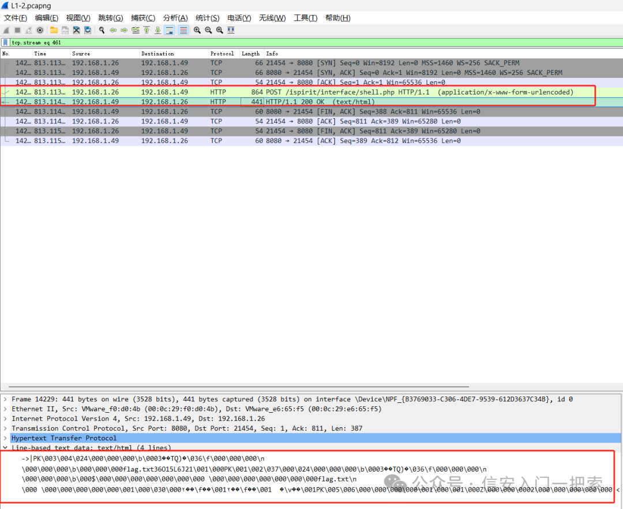Sort by the Info column header
623x509 pixels.
(x=444, y=54)
